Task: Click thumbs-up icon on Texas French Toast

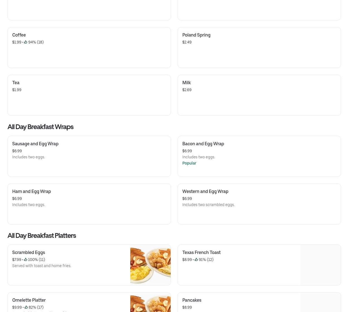Action: [196, 260]
